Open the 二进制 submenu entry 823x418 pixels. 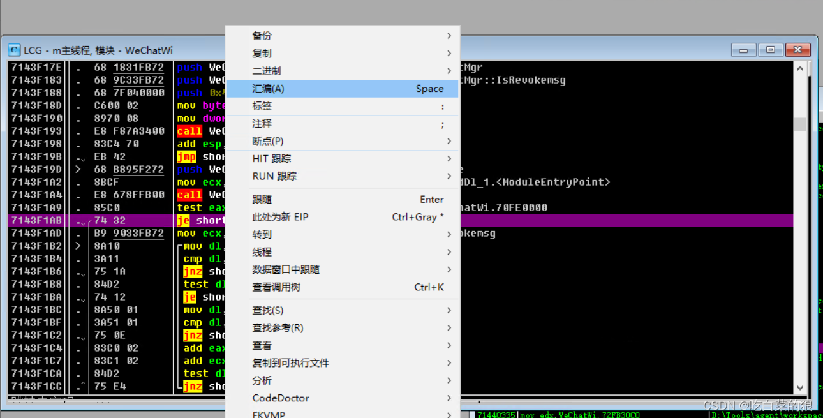[x=343, y=71]
